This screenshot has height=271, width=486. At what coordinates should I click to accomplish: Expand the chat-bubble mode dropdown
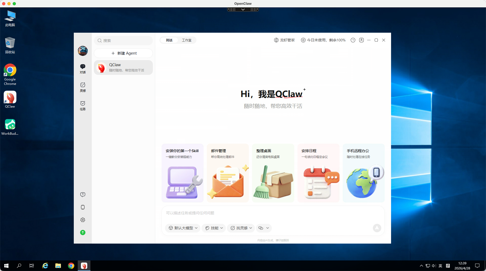(264, 228)
